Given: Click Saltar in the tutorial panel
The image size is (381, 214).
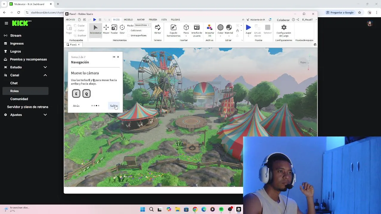Looking at the screenshot, I should 114,106.
